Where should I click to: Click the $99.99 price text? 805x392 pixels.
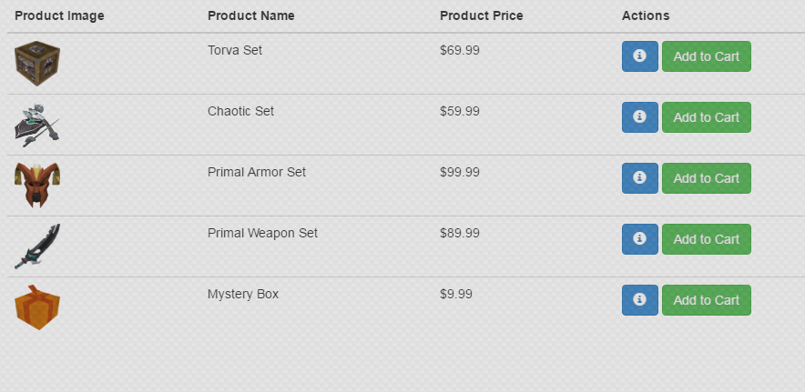[x=459, y=172]
